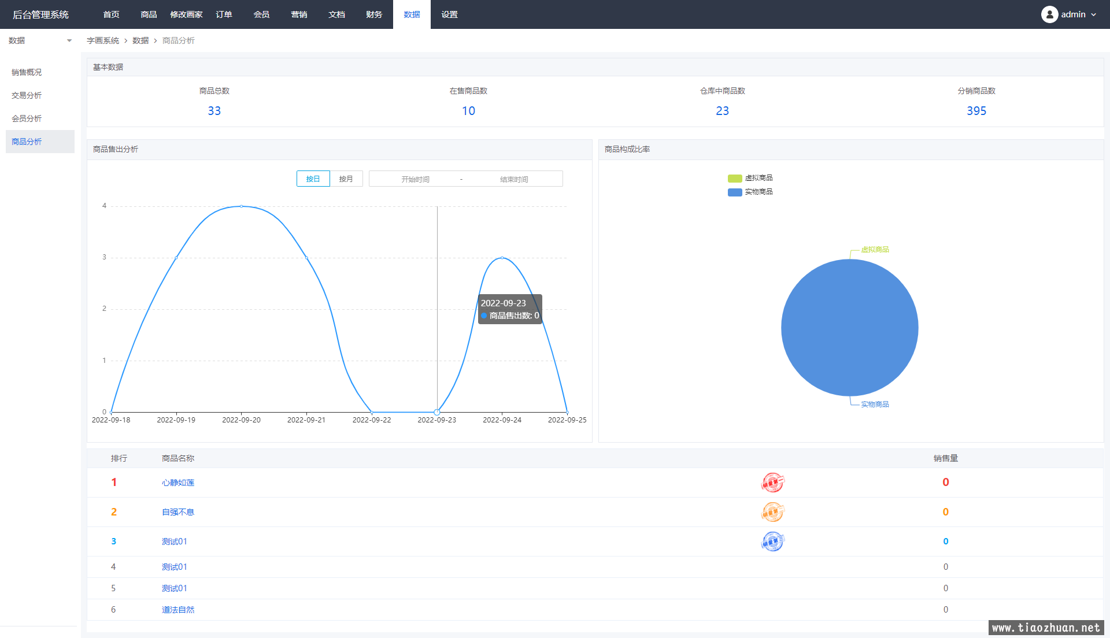Open the admin dropdown chevron
1110x638 pixels.
tap(1094, 15)
